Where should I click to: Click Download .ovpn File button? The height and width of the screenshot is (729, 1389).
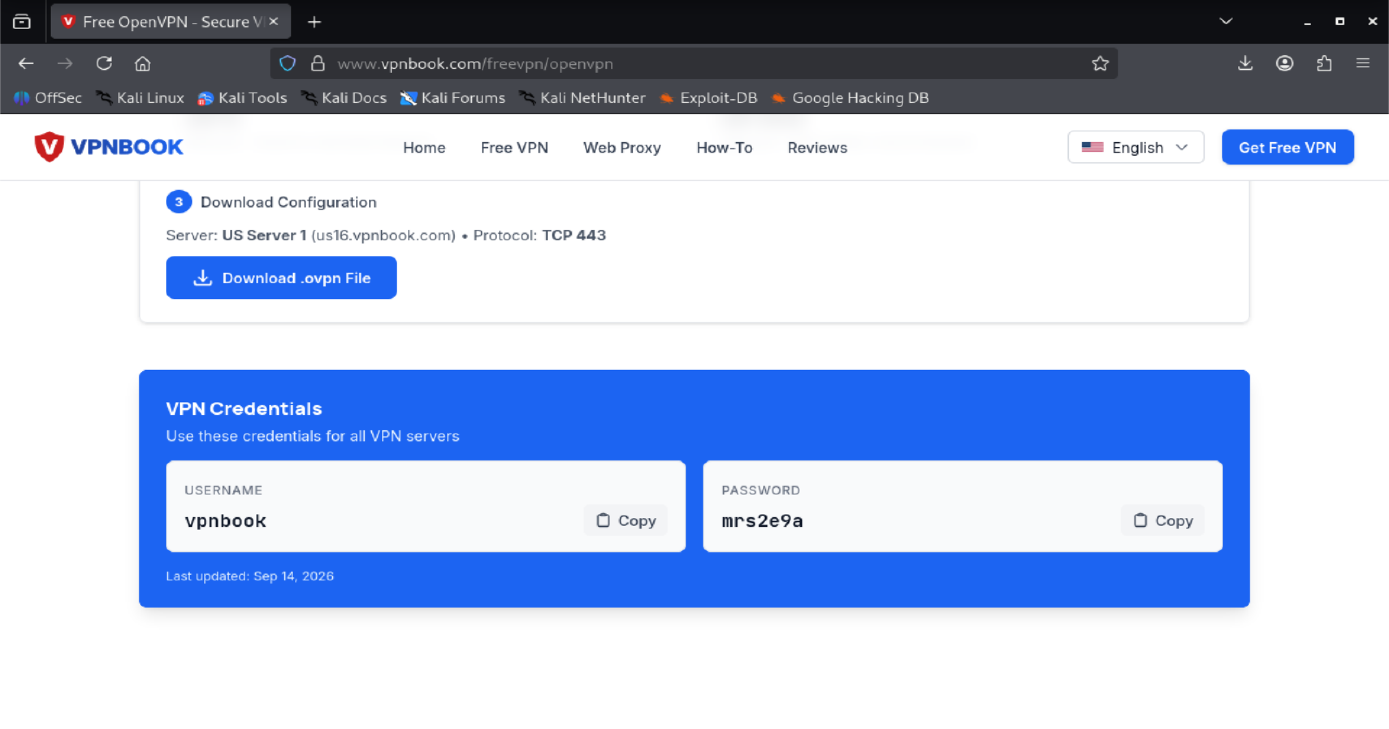pyautogui.click(x=281, y=278)
